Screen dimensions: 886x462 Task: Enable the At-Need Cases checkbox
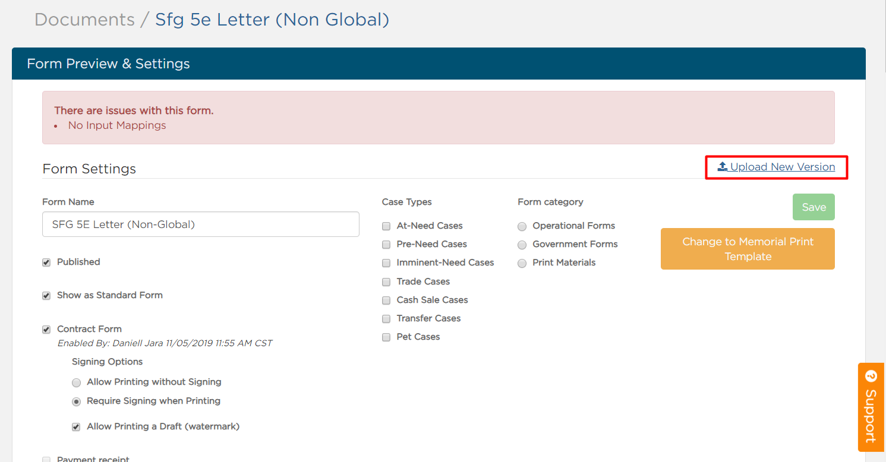(x=386, y=226)
